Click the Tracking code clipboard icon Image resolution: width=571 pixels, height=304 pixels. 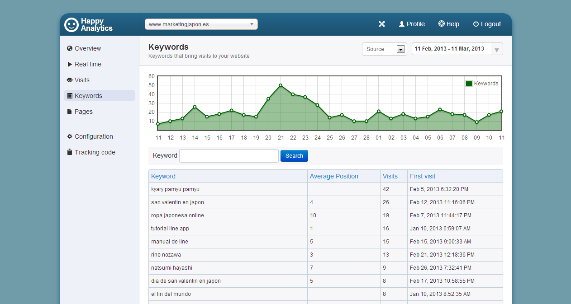(70, 152)
